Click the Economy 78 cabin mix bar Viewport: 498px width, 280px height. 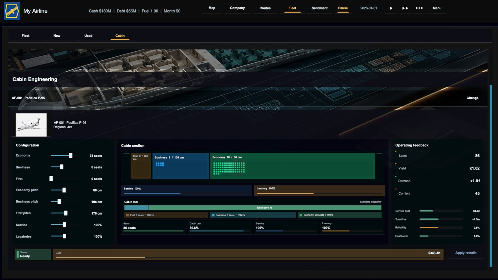265,208
